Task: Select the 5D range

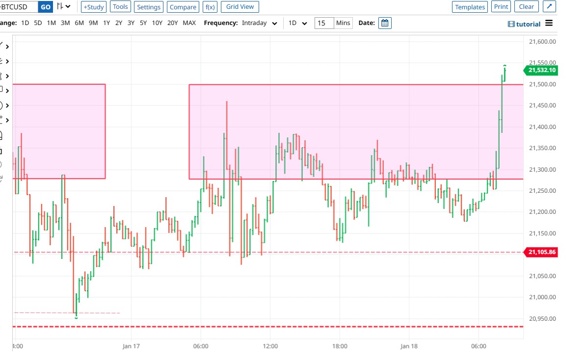Action: [38, 23]
